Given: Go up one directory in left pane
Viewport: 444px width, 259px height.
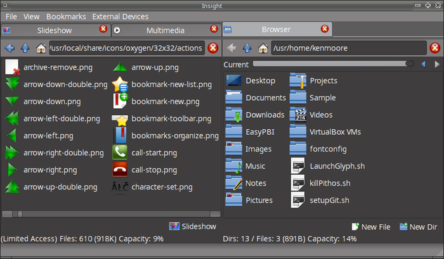Looking at the screenshot, I should click(25, 47).
